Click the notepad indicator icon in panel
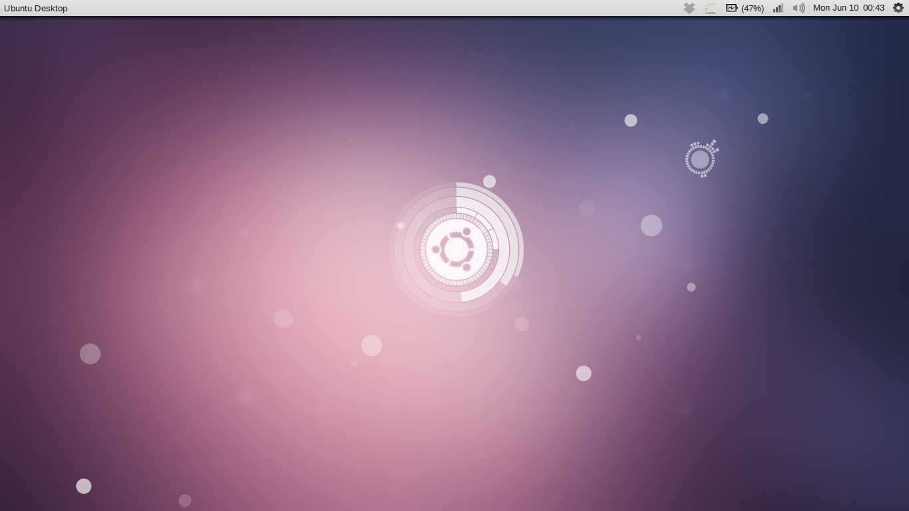 [x=711, y=8]
